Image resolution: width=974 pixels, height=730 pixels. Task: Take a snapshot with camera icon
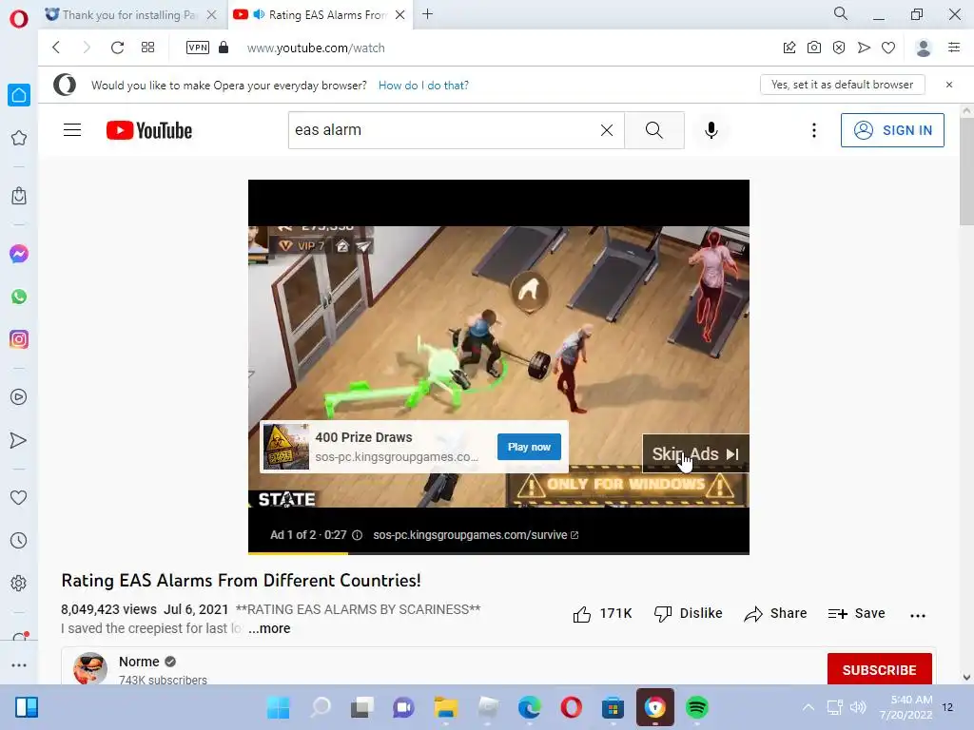pos(814,48)
